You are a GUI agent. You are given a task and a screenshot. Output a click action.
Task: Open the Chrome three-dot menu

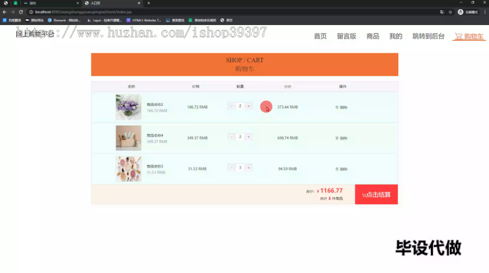pyautogui.click(x=485, y=12)
